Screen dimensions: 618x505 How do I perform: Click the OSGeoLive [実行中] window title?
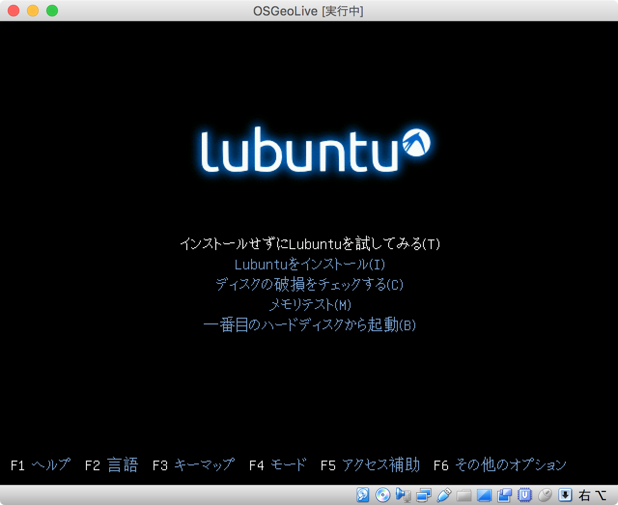(x=309, y=11)
